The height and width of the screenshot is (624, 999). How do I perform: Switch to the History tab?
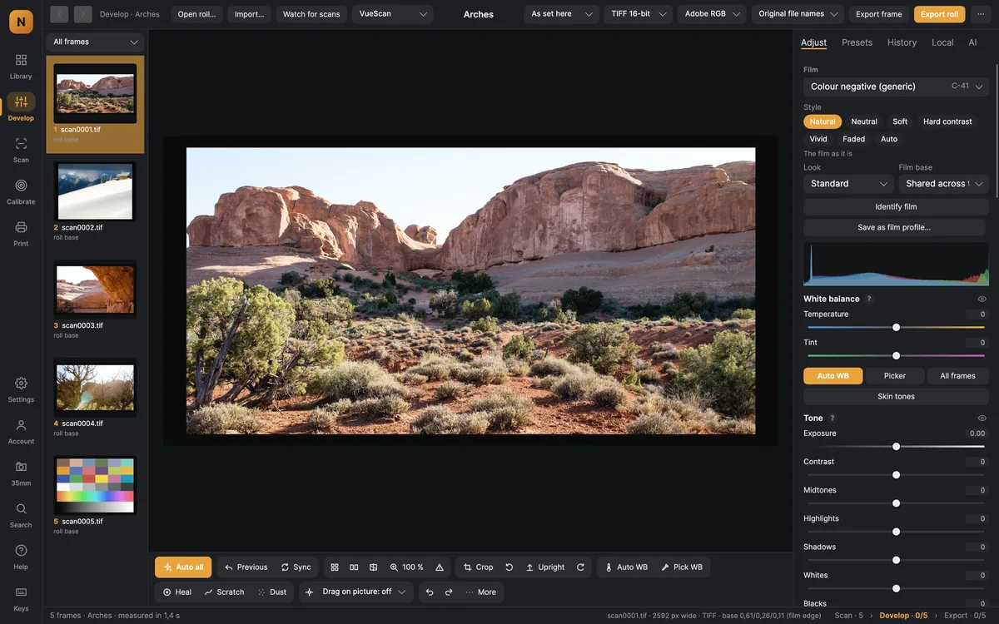tap(902, 42)
